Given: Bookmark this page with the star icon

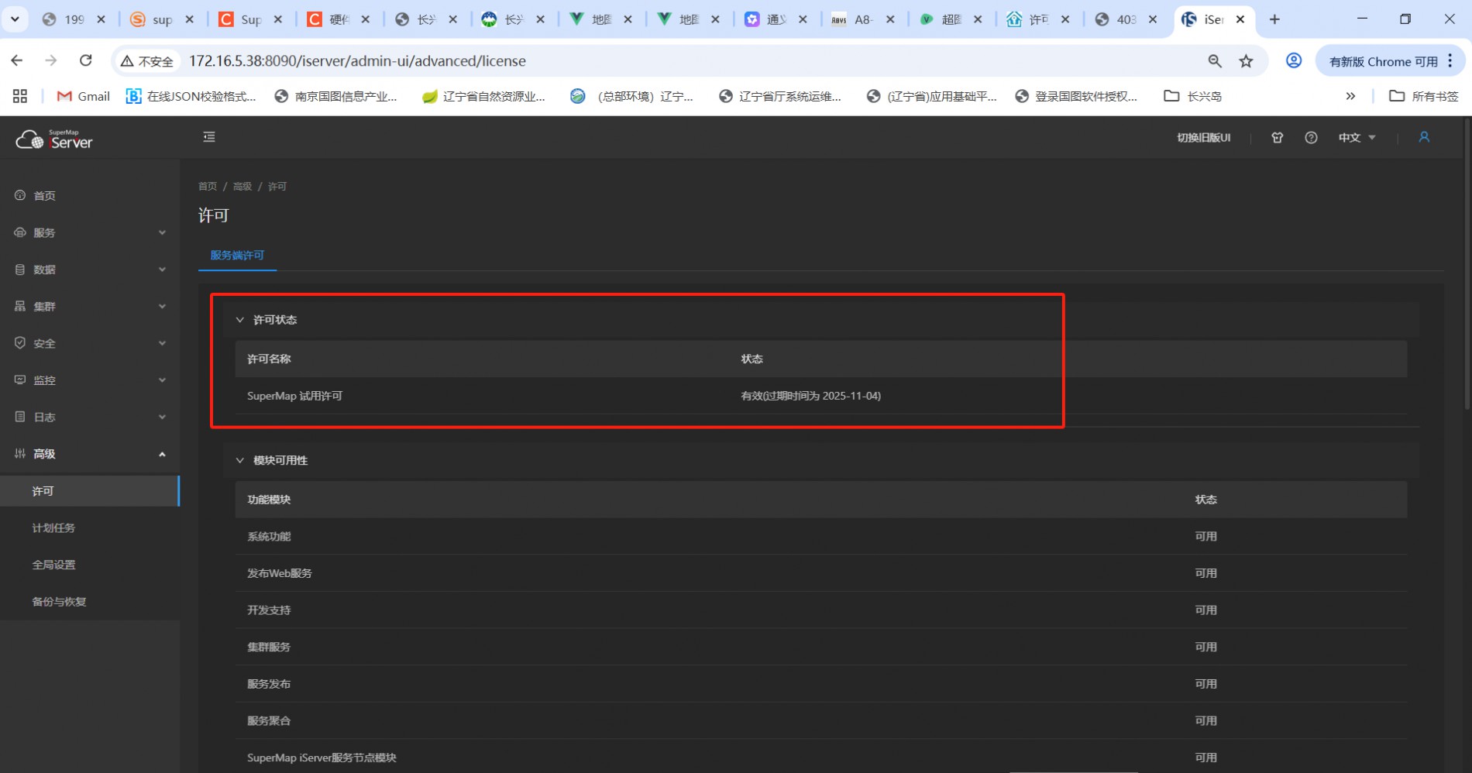Looking at the screenshot, I should pyautogui.click(x=1246, y=61).
